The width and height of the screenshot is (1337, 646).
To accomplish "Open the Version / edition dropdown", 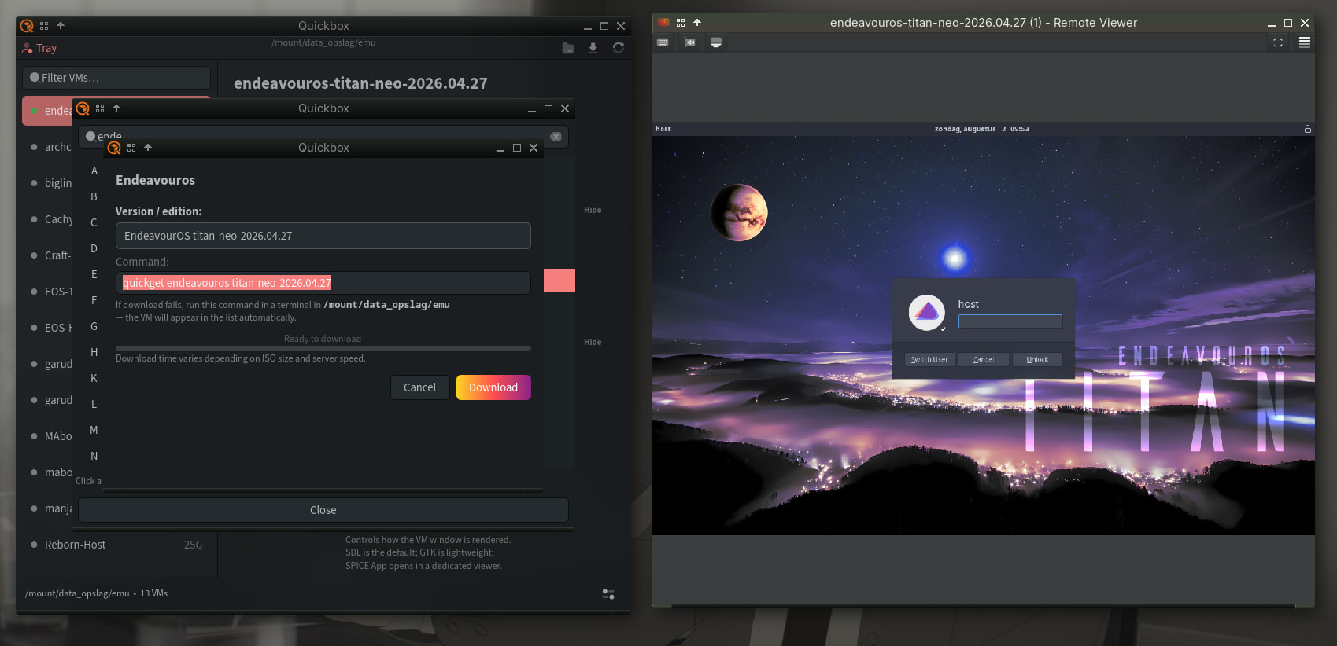I will (x=323, y=236).
